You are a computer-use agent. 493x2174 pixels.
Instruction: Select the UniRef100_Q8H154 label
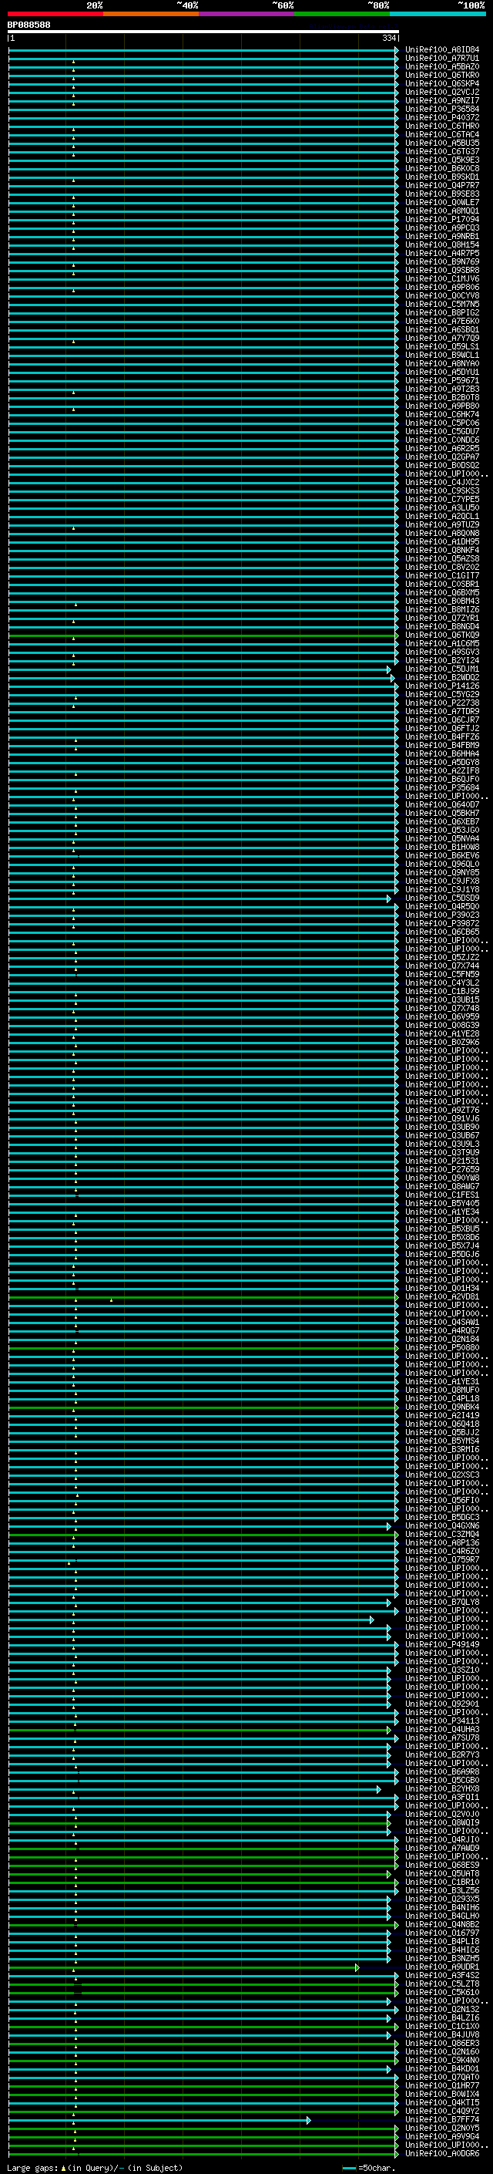click(442, 244)
